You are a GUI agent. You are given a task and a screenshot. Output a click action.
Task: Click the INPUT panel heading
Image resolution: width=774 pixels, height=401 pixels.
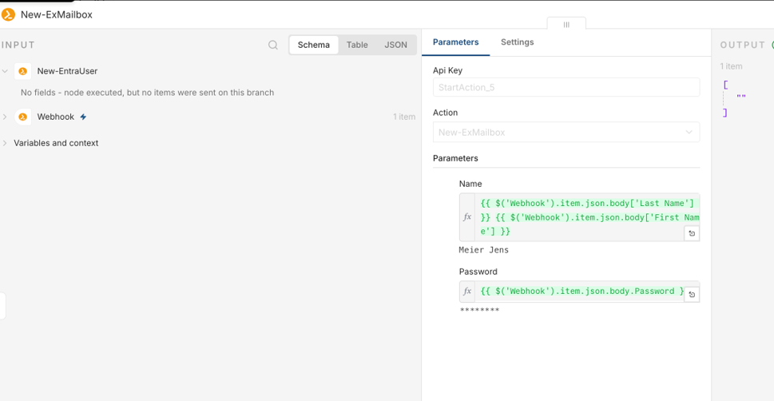(18, 45)
